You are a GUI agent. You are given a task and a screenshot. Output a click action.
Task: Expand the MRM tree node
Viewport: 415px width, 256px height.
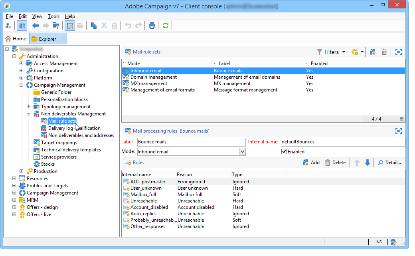pos(14,200)
